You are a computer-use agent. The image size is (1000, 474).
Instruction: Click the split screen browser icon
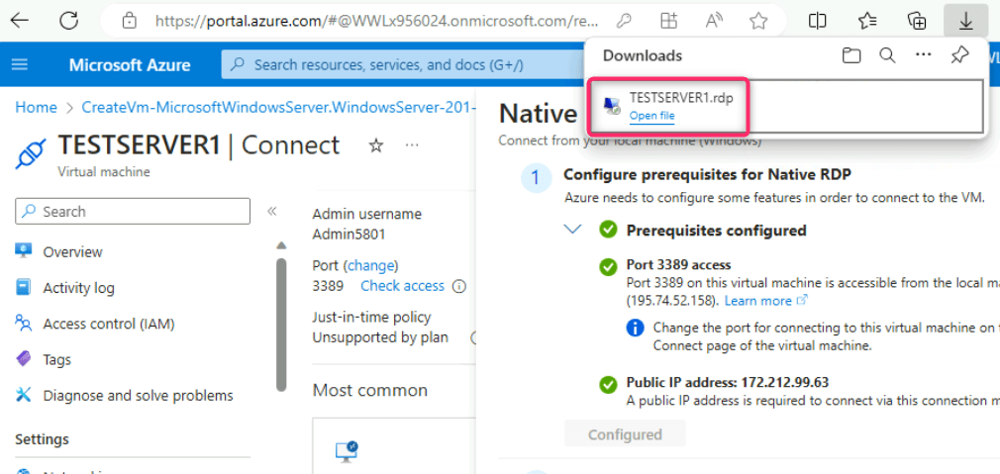tap(818, 20)
